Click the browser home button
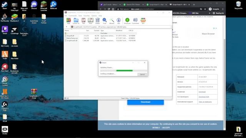 click(x=113, y=9)
